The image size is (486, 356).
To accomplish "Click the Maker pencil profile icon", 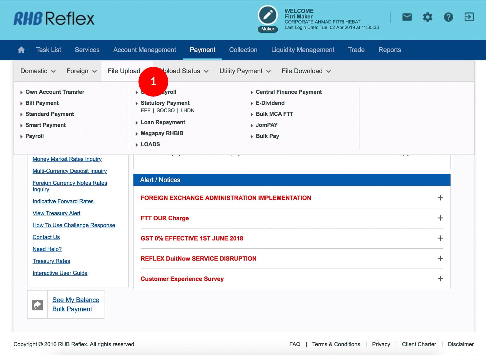I will coord(268,15).
